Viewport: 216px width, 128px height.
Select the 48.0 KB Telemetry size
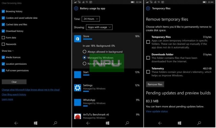click(207, 69)
